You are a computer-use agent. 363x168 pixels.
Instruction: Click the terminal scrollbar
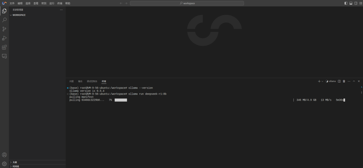click(x=361, y=93)
